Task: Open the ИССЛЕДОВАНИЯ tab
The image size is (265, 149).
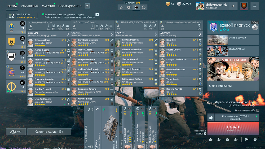Action: (70, 6)
